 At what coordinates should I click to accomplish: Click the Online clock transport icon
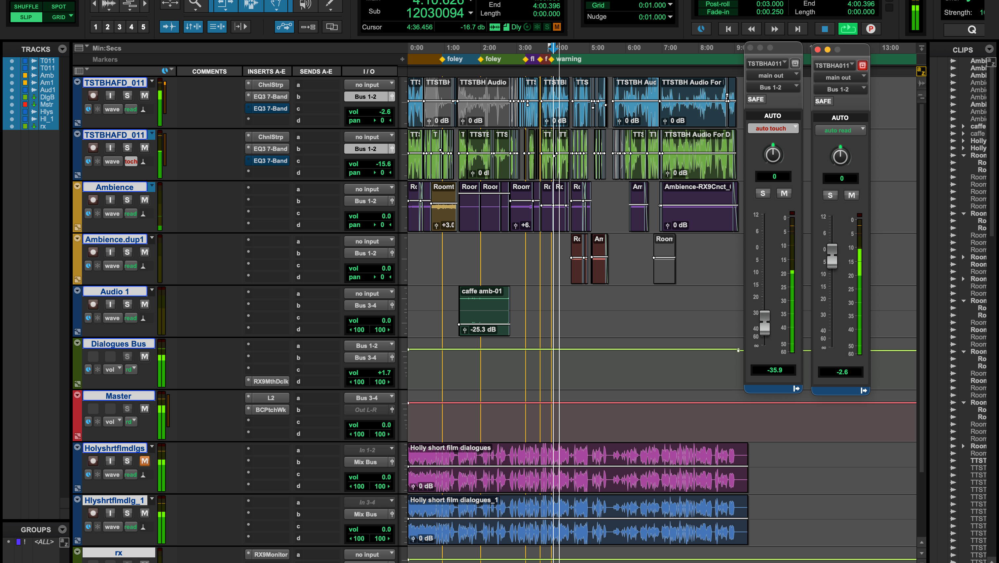coord(701,29)
